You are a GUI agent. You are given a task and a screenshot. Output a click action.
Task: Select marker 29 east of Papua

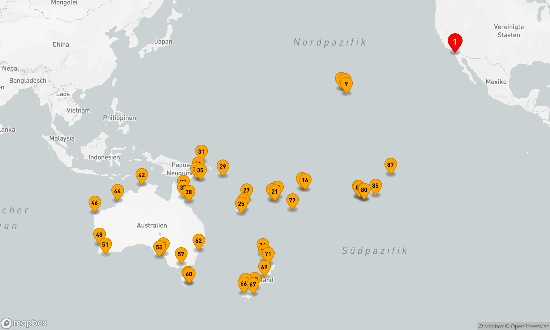[223, 167]
